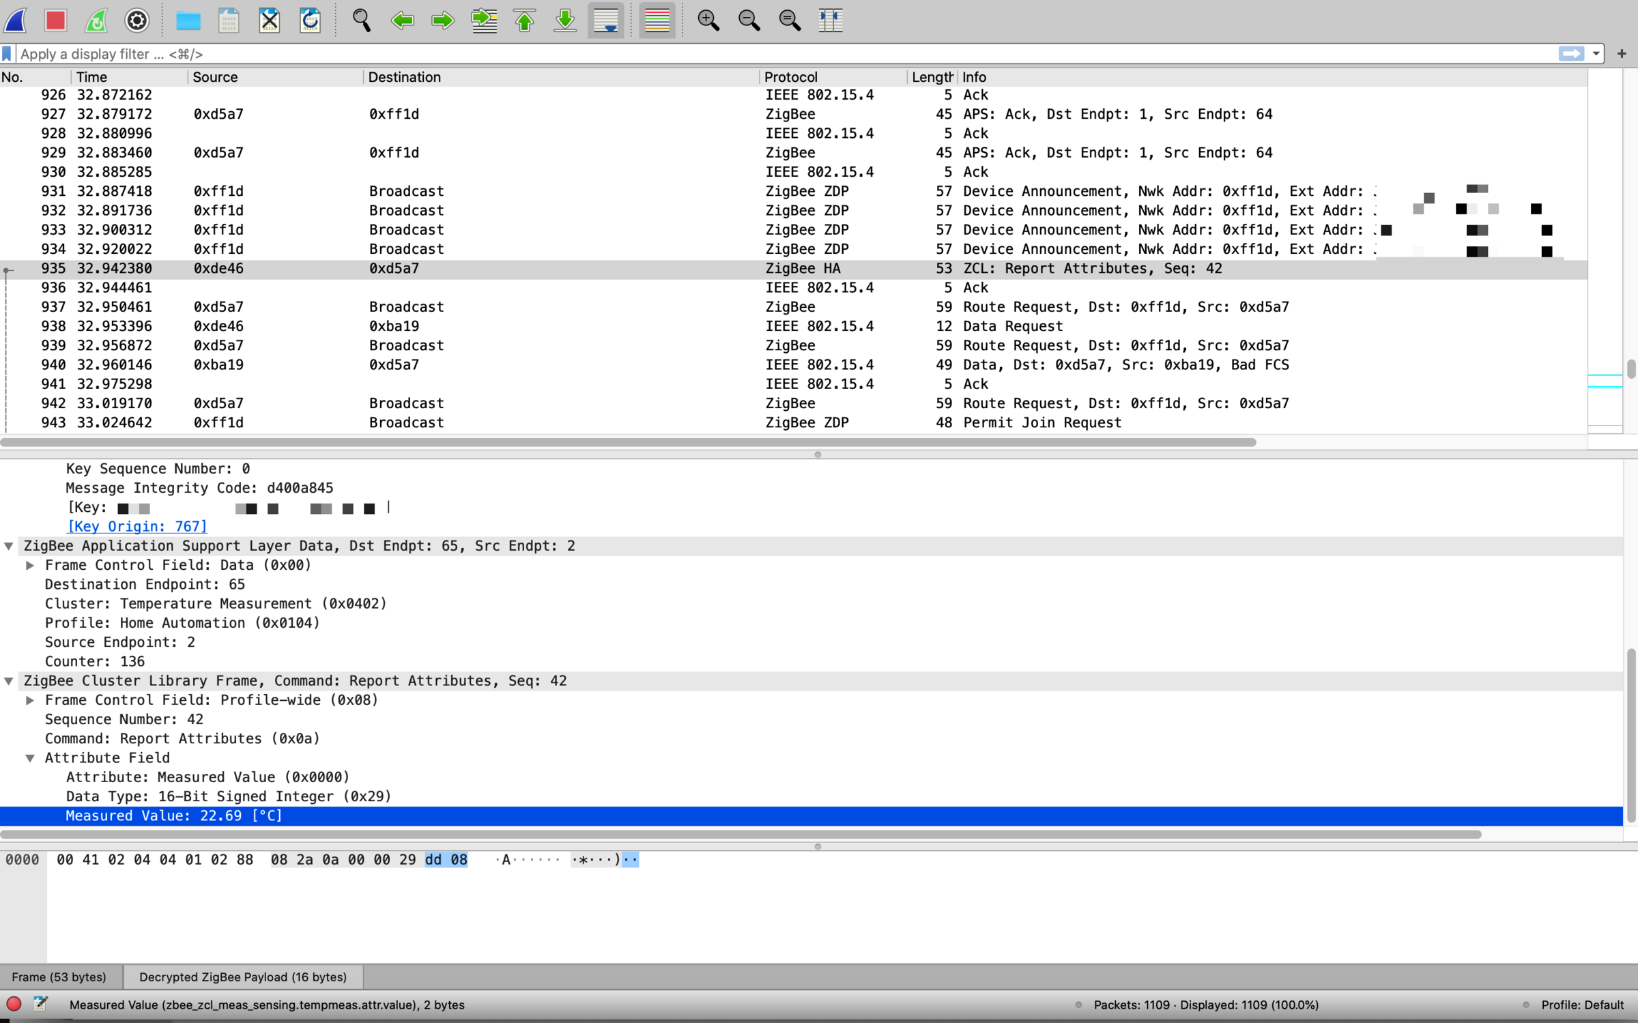
Task: Toggle packet list colorization
Action: tap(657, 20)
